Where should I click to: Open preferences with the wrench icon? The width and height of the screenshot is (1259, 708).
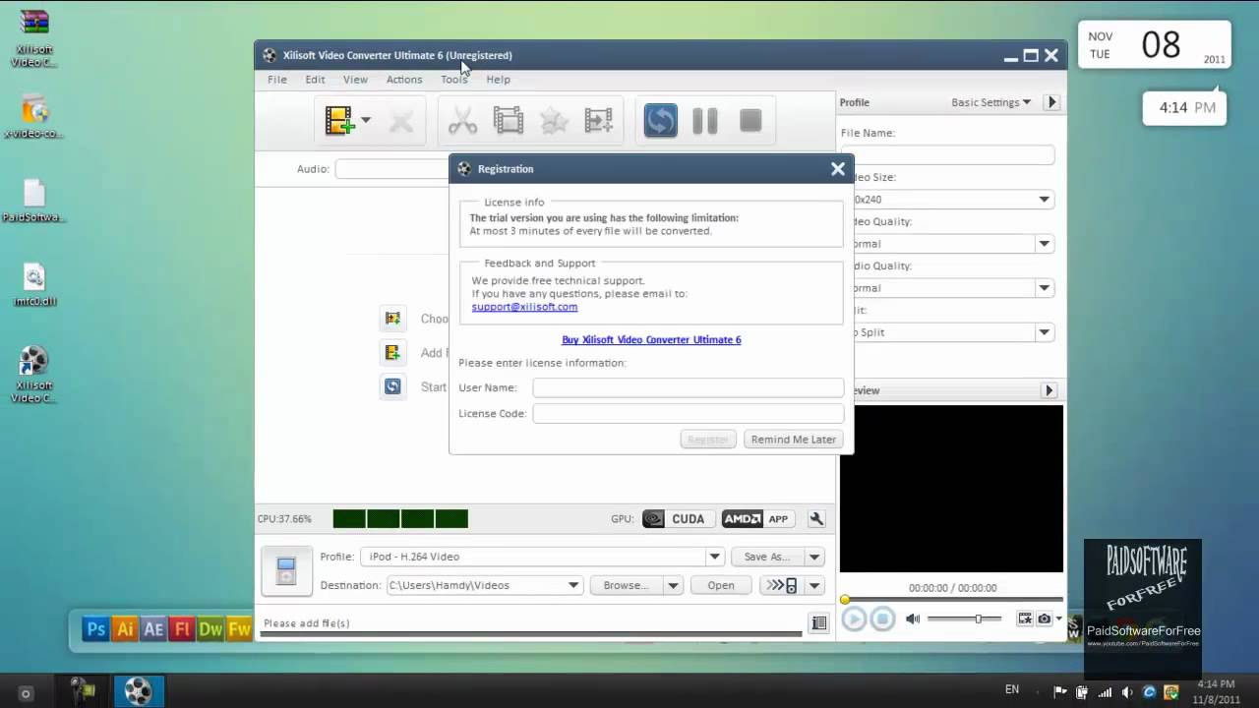816,519
